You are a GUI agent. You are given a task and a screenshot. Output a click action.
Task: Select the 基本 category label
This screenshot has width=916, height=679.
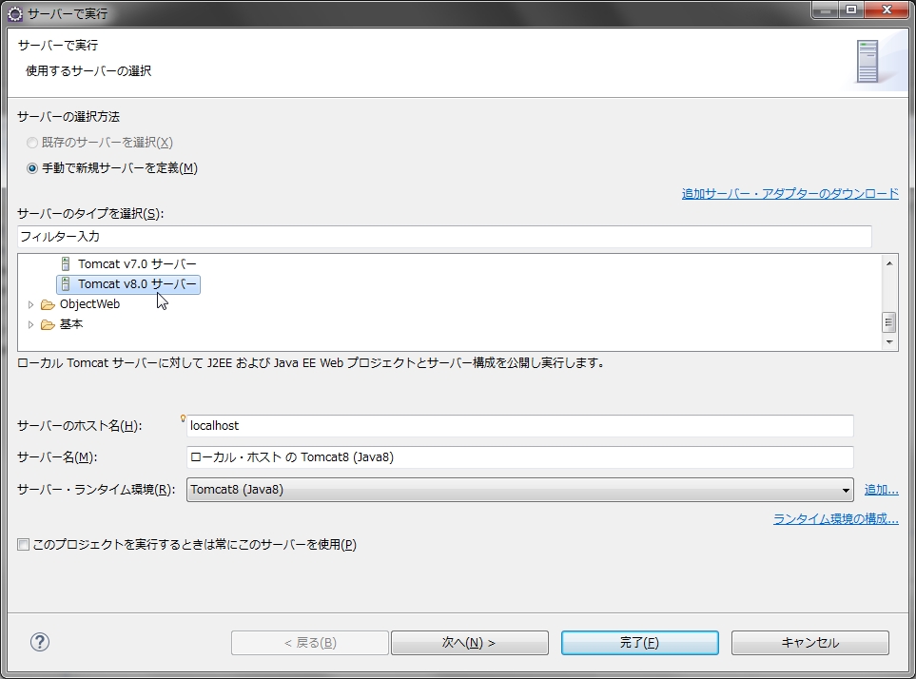pyautogui.click(x=71, y=324)
